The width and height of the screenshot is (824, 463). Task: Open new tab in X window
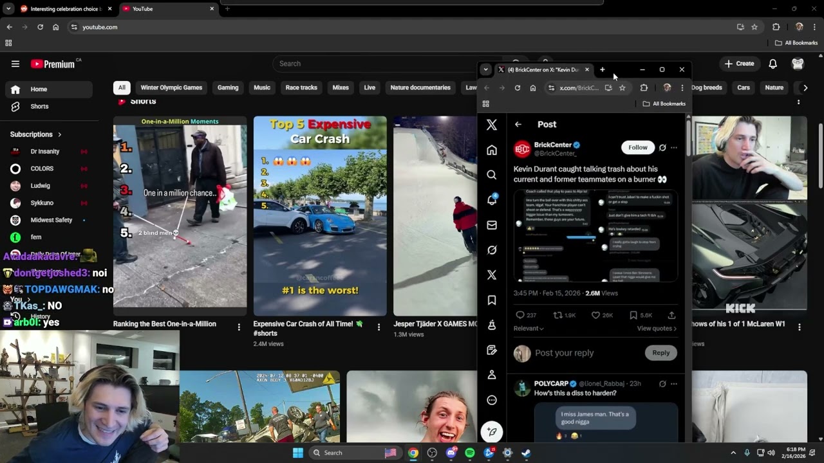pos(603,69)
